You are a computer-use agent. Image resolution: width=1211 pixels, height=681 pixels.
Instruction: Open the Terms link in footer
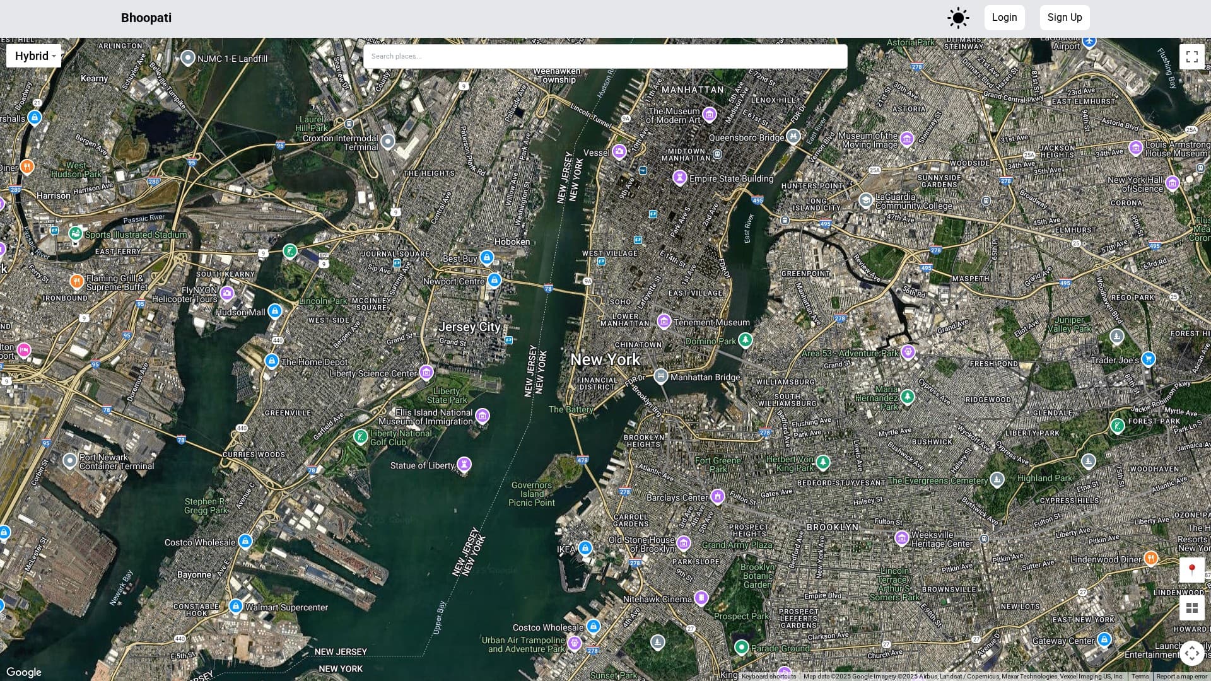tap(1140, 677)
